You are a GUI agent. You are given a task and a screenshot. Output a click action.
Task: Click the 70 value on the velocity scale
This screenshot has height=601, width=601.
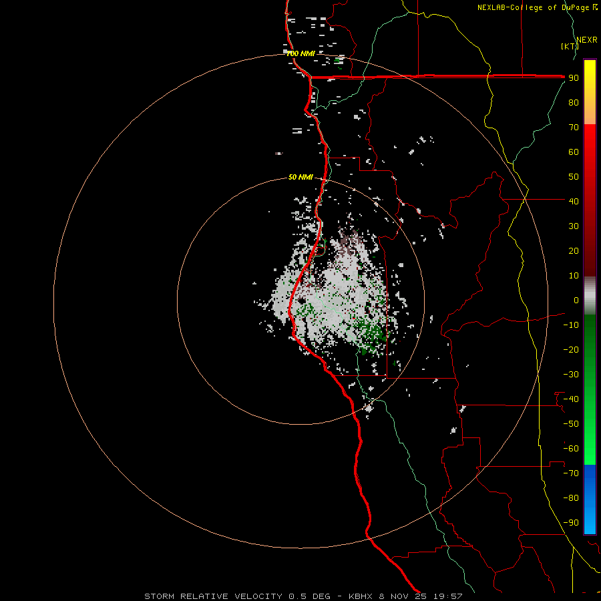574,128
